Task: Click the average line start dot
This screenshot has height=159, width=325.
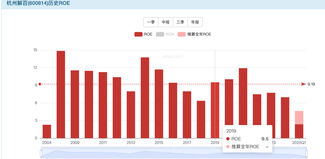Action: click(x=40, y=84)
